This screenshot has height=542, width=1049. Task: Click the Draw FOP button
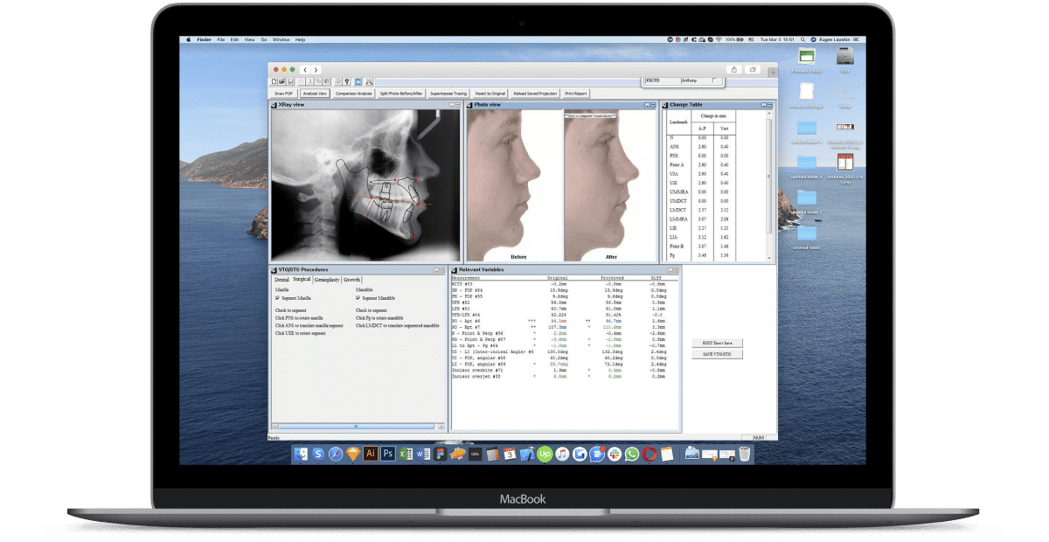(x=283, y=93)
